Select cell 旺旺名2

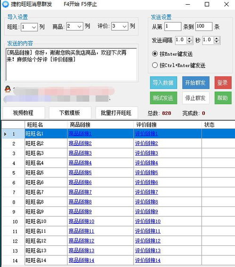click(x=46, y=144)
